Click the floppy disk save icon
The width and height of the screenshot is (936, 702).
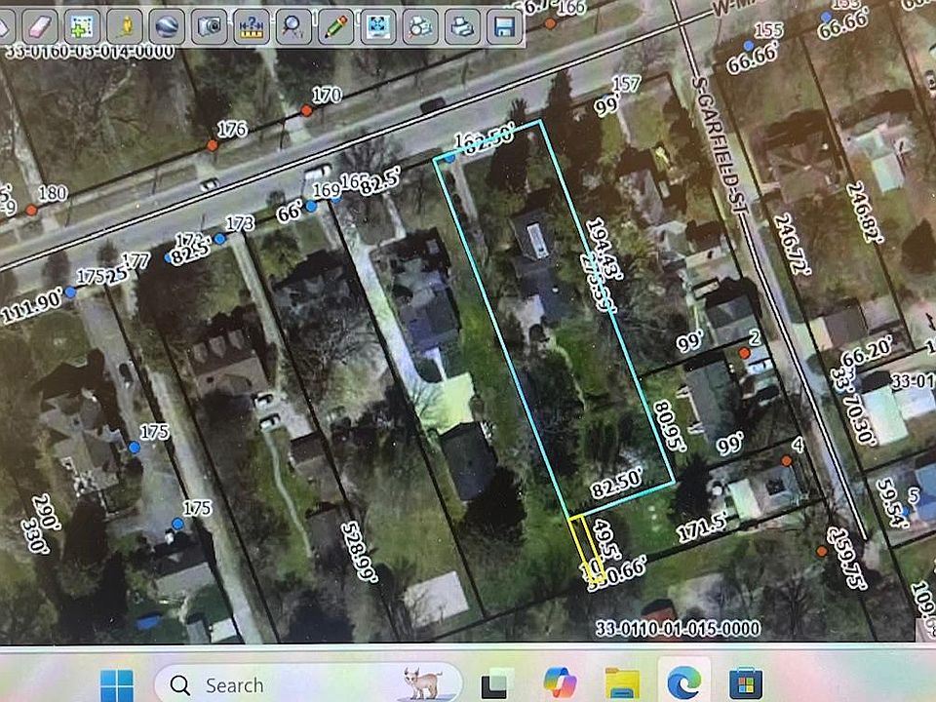(x=504, y=25)
